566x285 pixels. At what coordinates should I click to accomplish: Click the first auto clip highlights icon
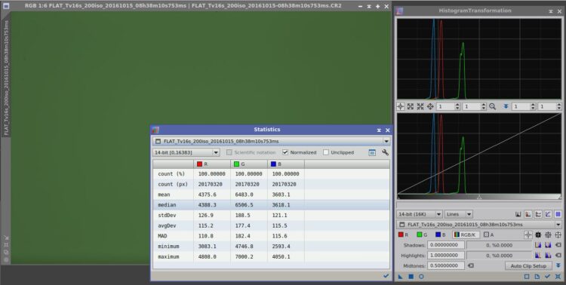[538, 256]
